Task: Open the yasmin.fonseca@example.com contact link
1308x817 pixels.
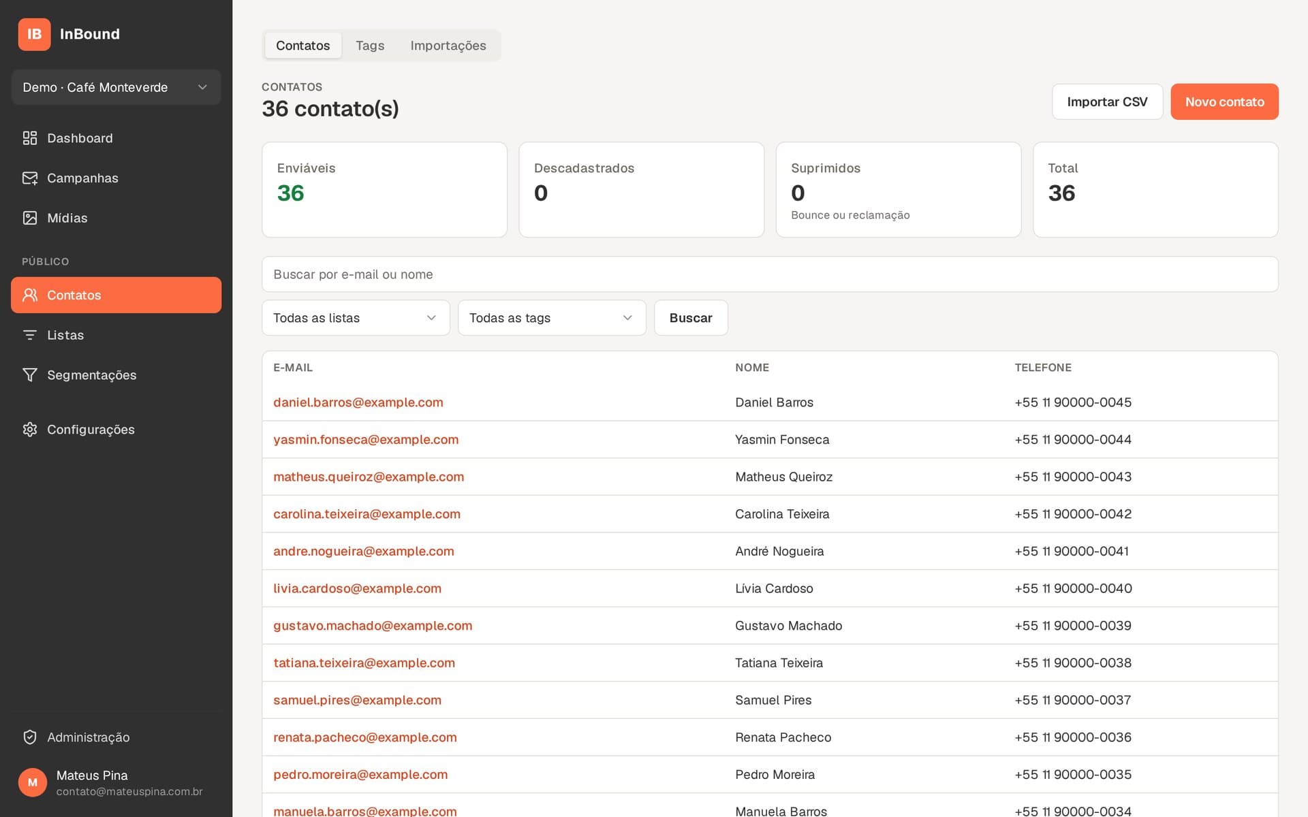Action: (x=366, y=440)
